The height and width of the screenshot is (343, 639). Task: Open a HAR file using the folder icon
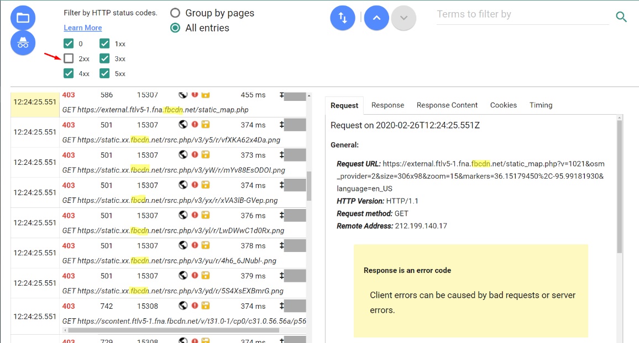23,17
